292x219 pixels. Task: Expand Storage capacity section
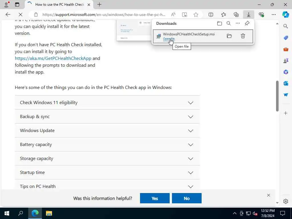coord(107,159)
